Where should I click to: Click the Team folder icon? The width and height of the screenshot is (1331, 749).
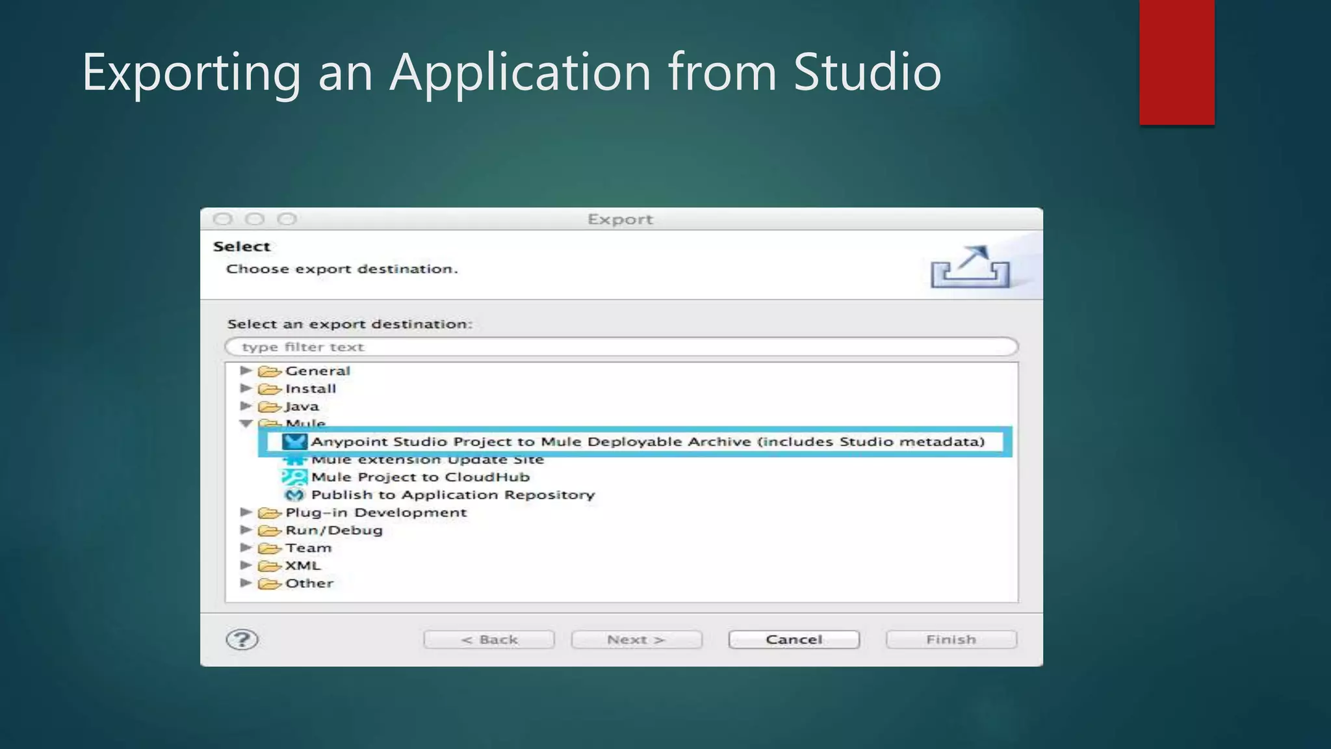[x=269, y=548]
